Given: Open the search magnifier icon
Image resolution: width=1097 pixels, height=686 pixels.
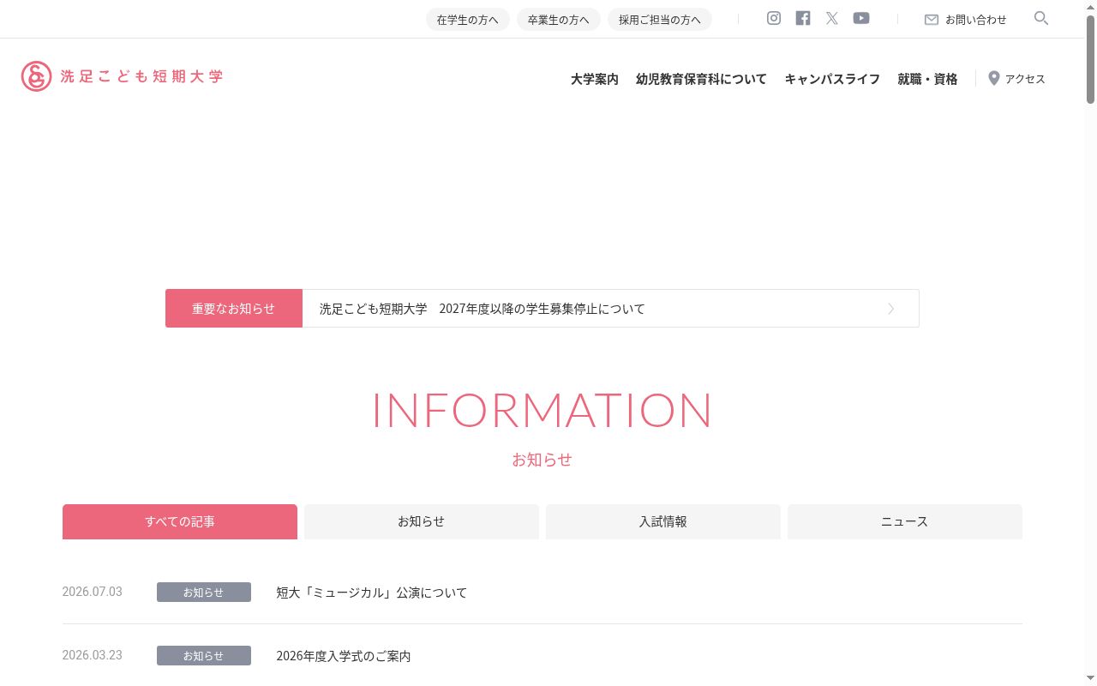Looking at the screenshot, I should tap(1041, 18).
